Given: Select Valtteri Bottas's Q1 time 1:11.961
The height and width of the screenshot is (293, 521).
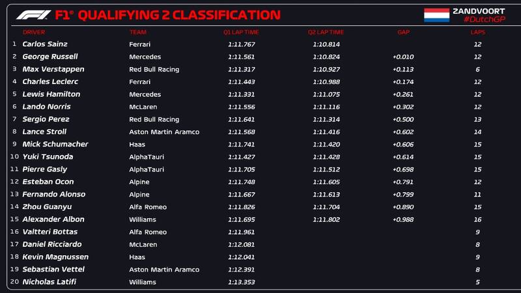Looking at the screenshot, I should click(x=241, y=232).
